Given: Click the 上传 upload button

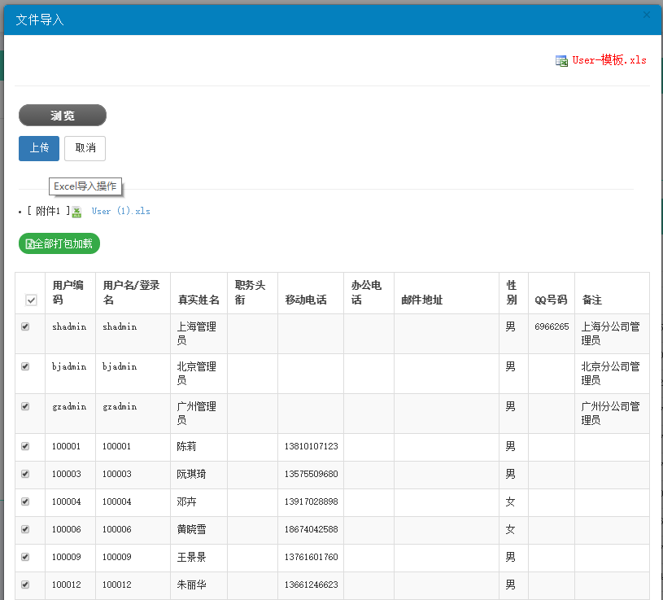Looking at the screenshot, I should 39,148.
